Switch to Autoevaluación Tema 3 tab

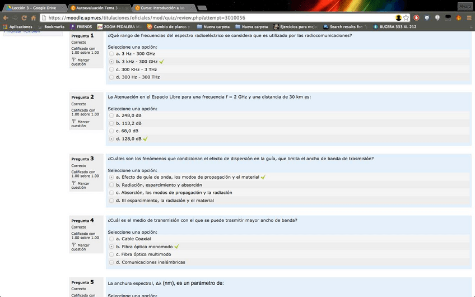coord(99,8)
